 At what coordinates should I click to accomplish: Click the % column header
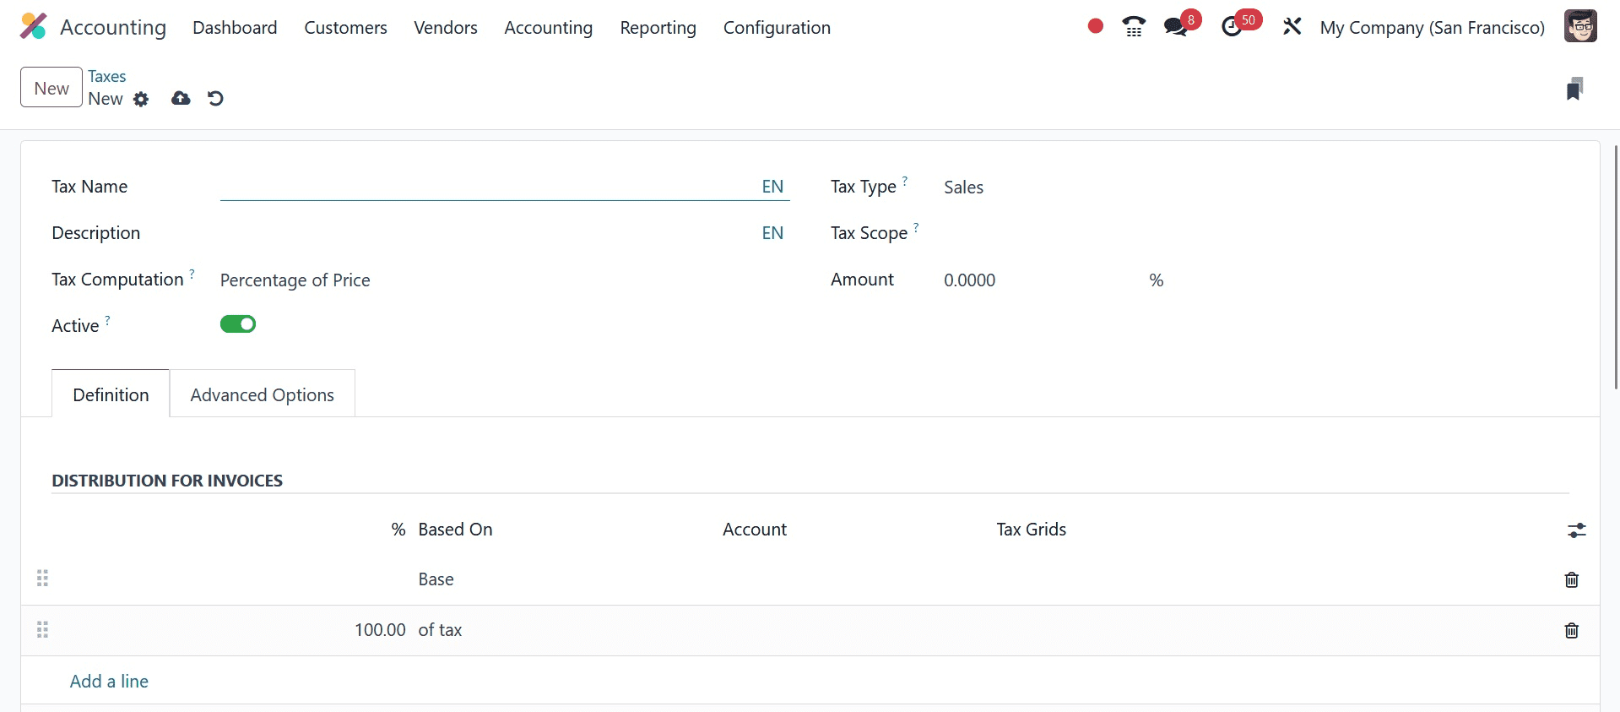[x=398, y=530]
